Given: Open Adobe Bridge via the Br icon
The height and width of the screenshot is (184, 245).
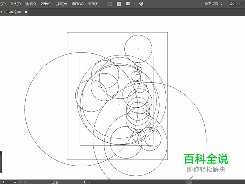Looking at the screenshot, I should 109,4.
